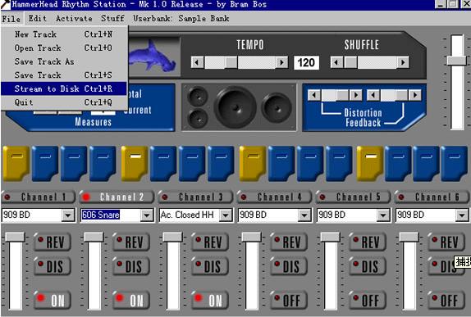
Task: Click Feedback slider right arrow
Action: click(x=415, y=95)
